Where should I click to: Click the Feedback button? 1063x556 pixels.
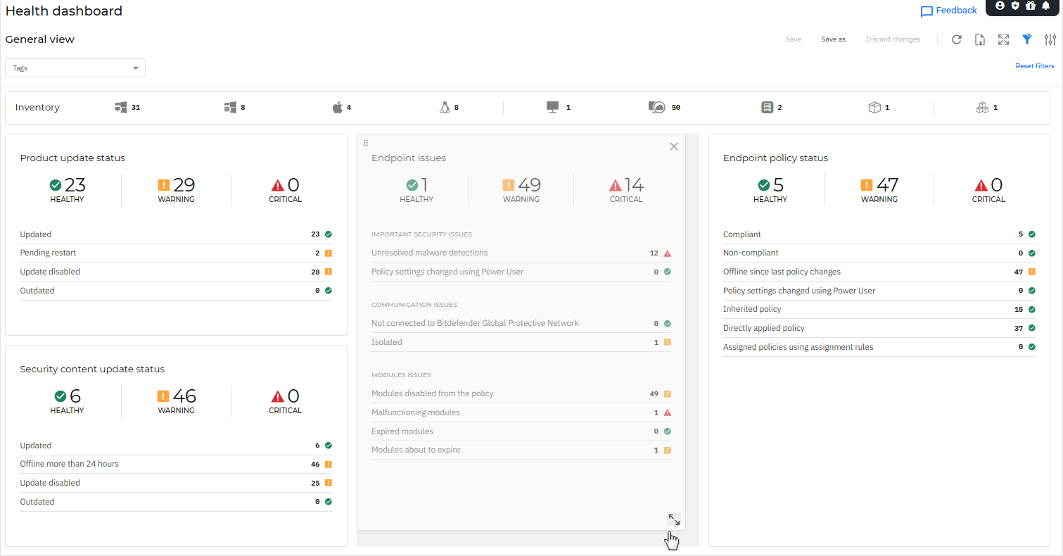coord(948,10)
